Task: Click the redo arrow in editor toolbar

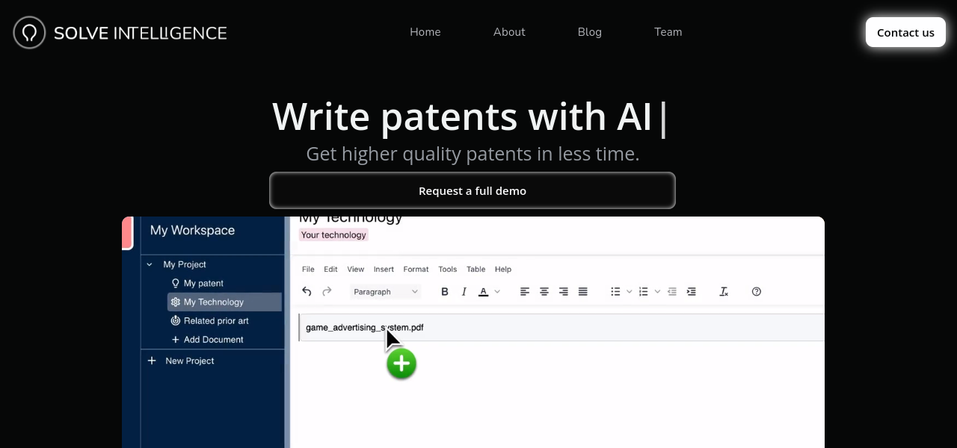Action: pyautogui.click(x=327, y=291)
